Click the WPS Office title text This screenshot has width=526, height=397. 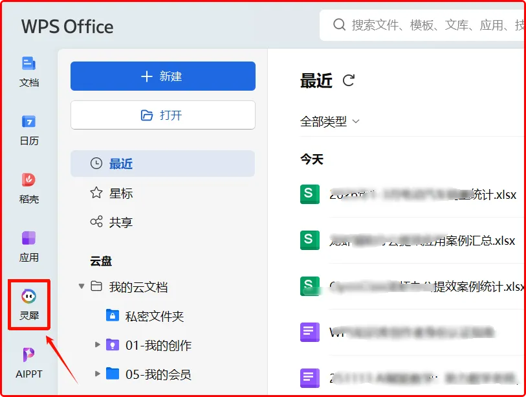(67, 27)
